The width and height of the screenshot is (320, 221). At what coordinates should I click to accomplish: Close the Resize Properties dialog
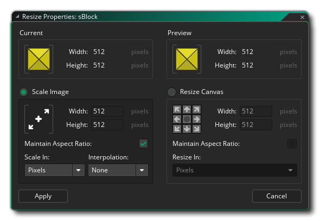pyautogui.click(x=302, y=17)
